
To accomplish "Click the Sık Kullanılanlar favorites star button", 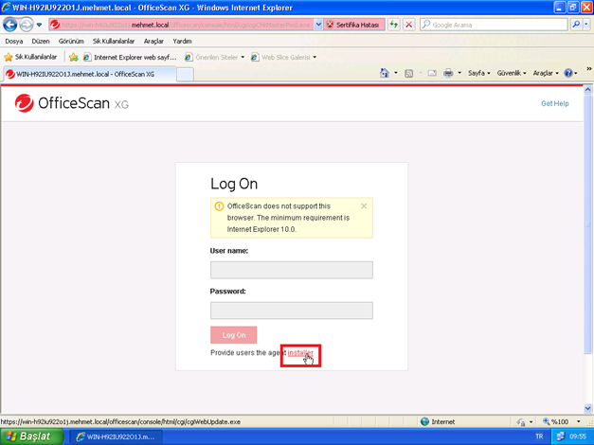I will coord(30,57).
